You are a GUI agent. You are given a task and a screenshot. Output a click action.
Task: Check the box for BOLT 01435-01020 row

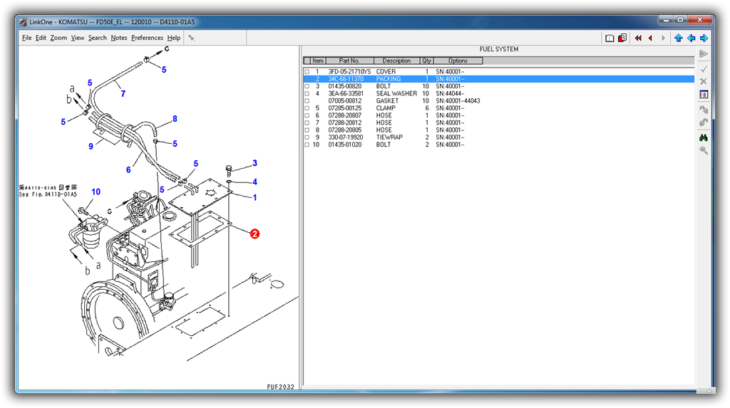point(307,145)
